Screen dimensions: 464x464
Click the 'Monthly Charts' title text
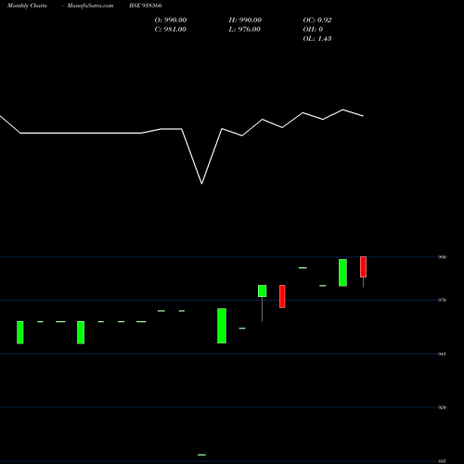(27, 6)
